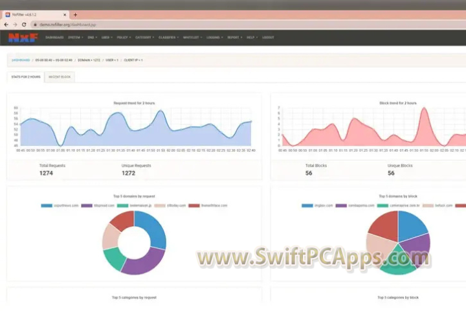Click the green legend swatch in request chart
466x311 pixels.
[122, 205]
